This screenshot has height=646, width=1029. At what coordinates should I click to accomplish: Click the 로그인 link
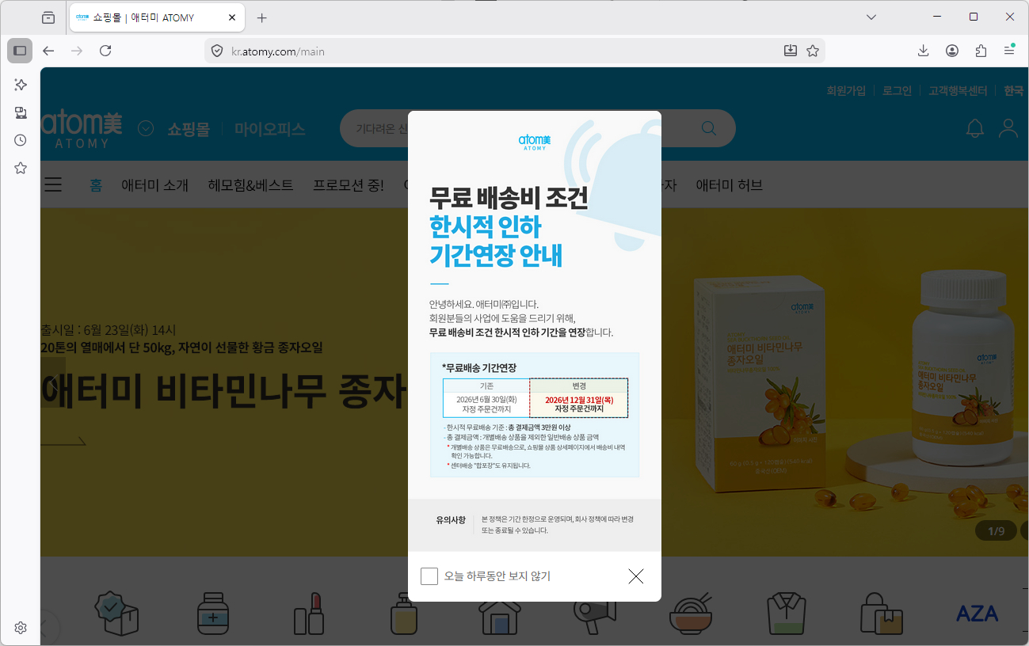coord(898,91)
